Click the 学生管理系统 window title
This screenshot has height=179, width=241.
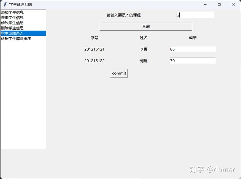pyautogui.click(x=20, y=4)
